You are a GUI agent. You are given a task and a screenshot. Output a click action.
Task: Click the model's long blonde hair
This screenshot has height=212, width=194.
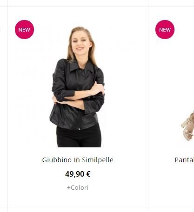click(x=71, y=46)
